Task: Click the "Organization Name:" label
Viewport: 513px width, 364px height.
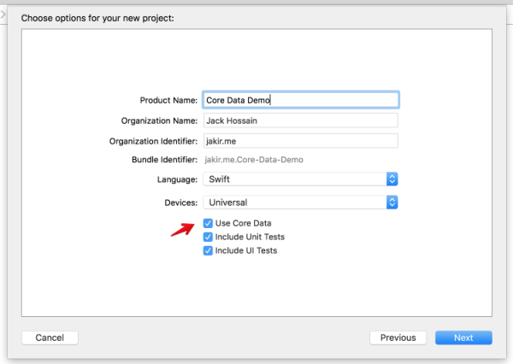Action: pyautogui.click(x=159, y=120)
